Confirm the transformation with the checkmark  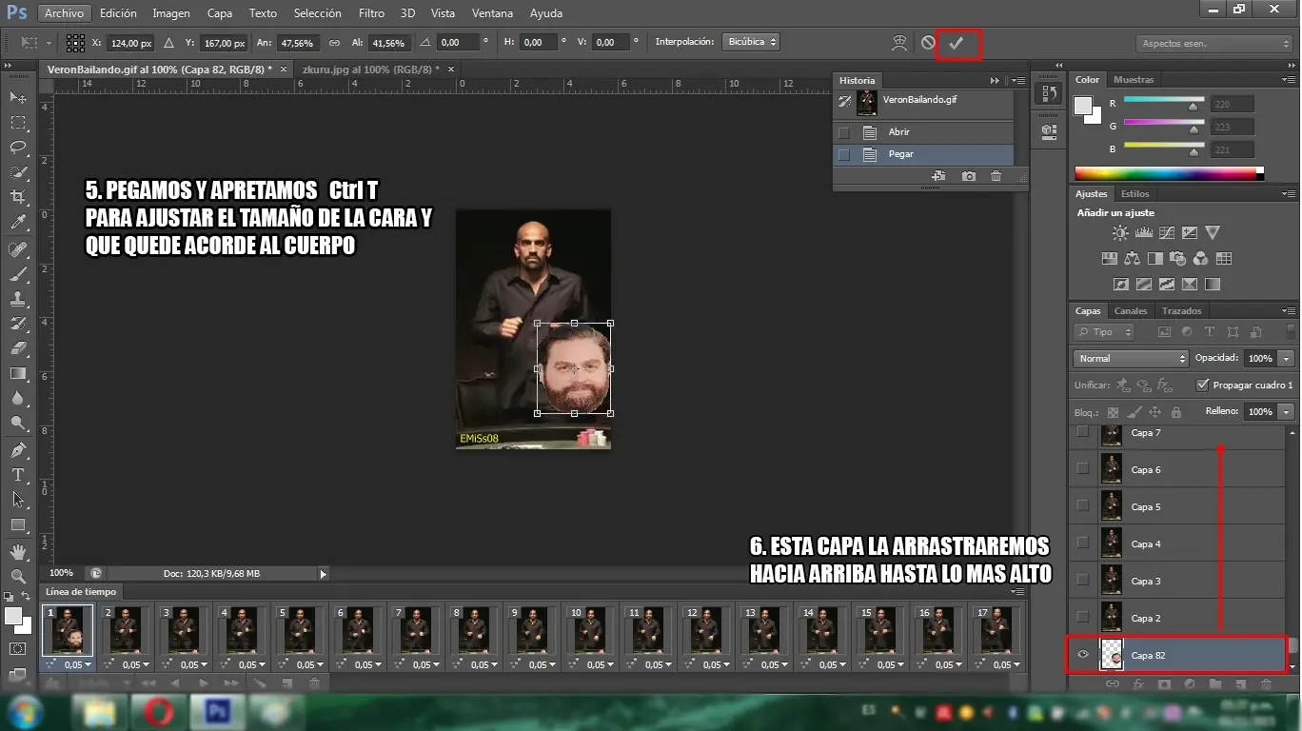[x=957, y=43]
